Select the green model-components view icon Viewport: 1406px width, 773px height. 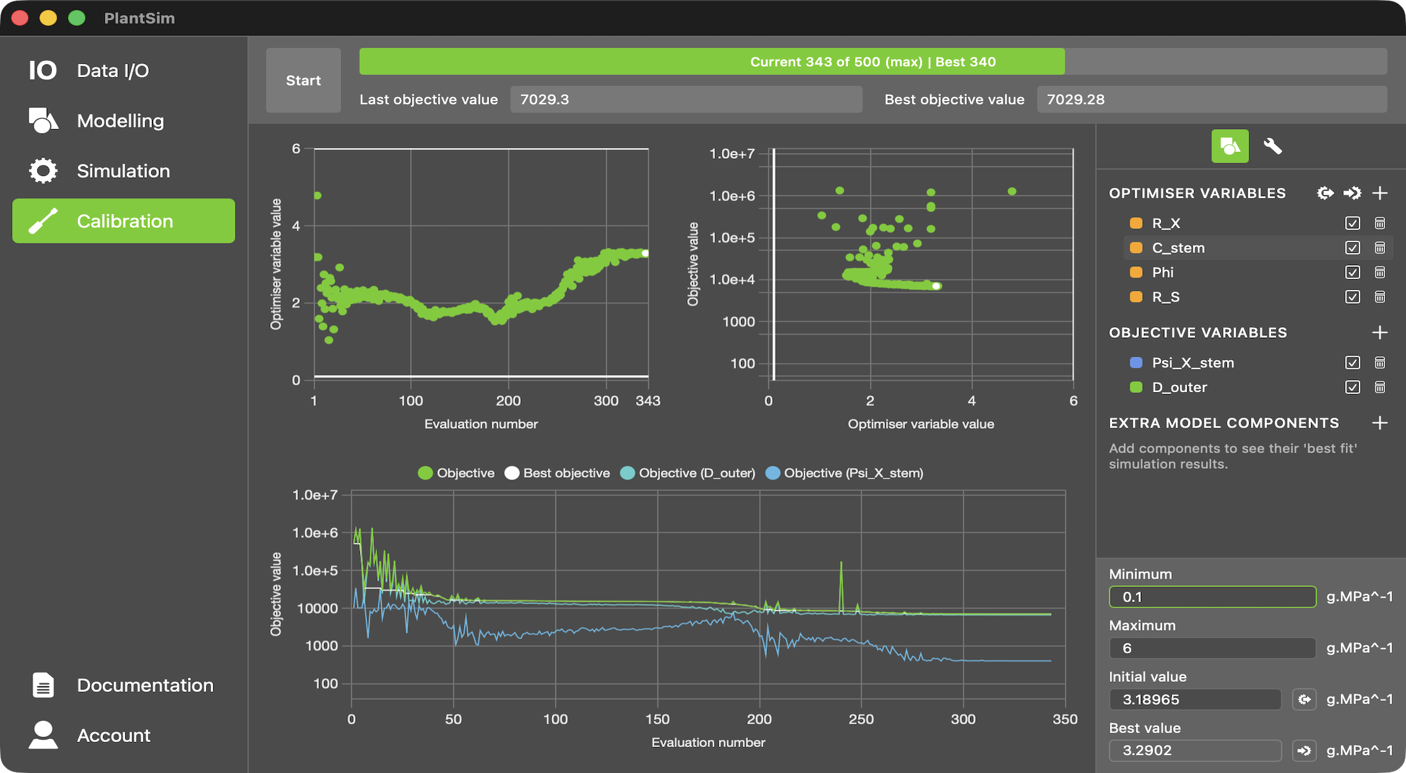(x=1229, y=146)
